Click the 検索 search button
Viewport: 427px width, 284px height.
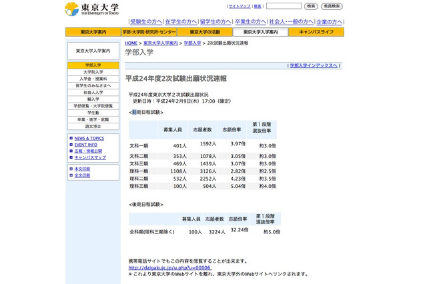pyautogui.click(x=311, y=6)
